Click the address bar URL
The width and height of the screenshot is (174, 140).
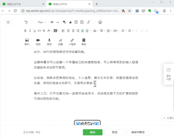click(72, 11)
